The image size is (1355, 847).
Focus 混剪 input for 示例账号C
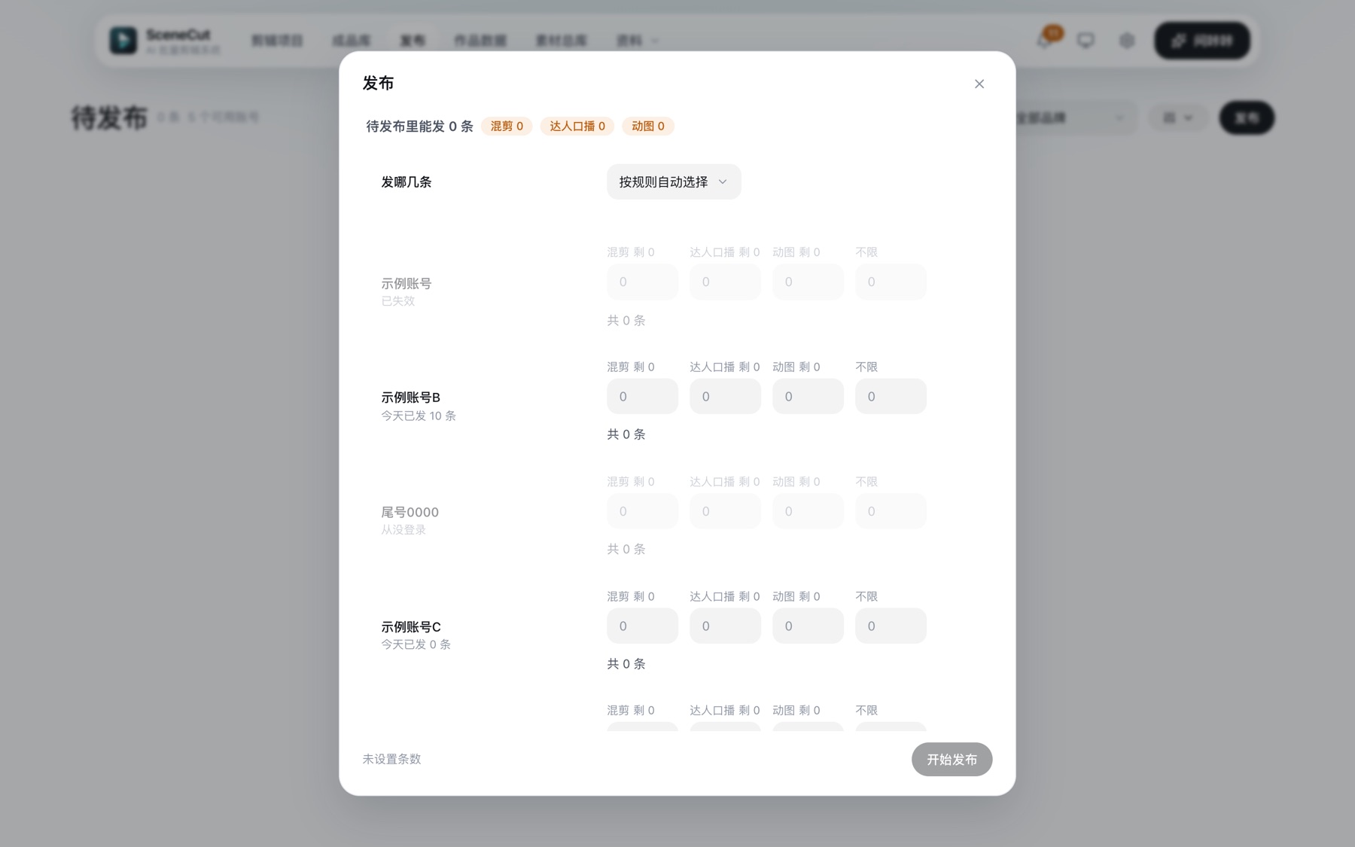[642, 626]
